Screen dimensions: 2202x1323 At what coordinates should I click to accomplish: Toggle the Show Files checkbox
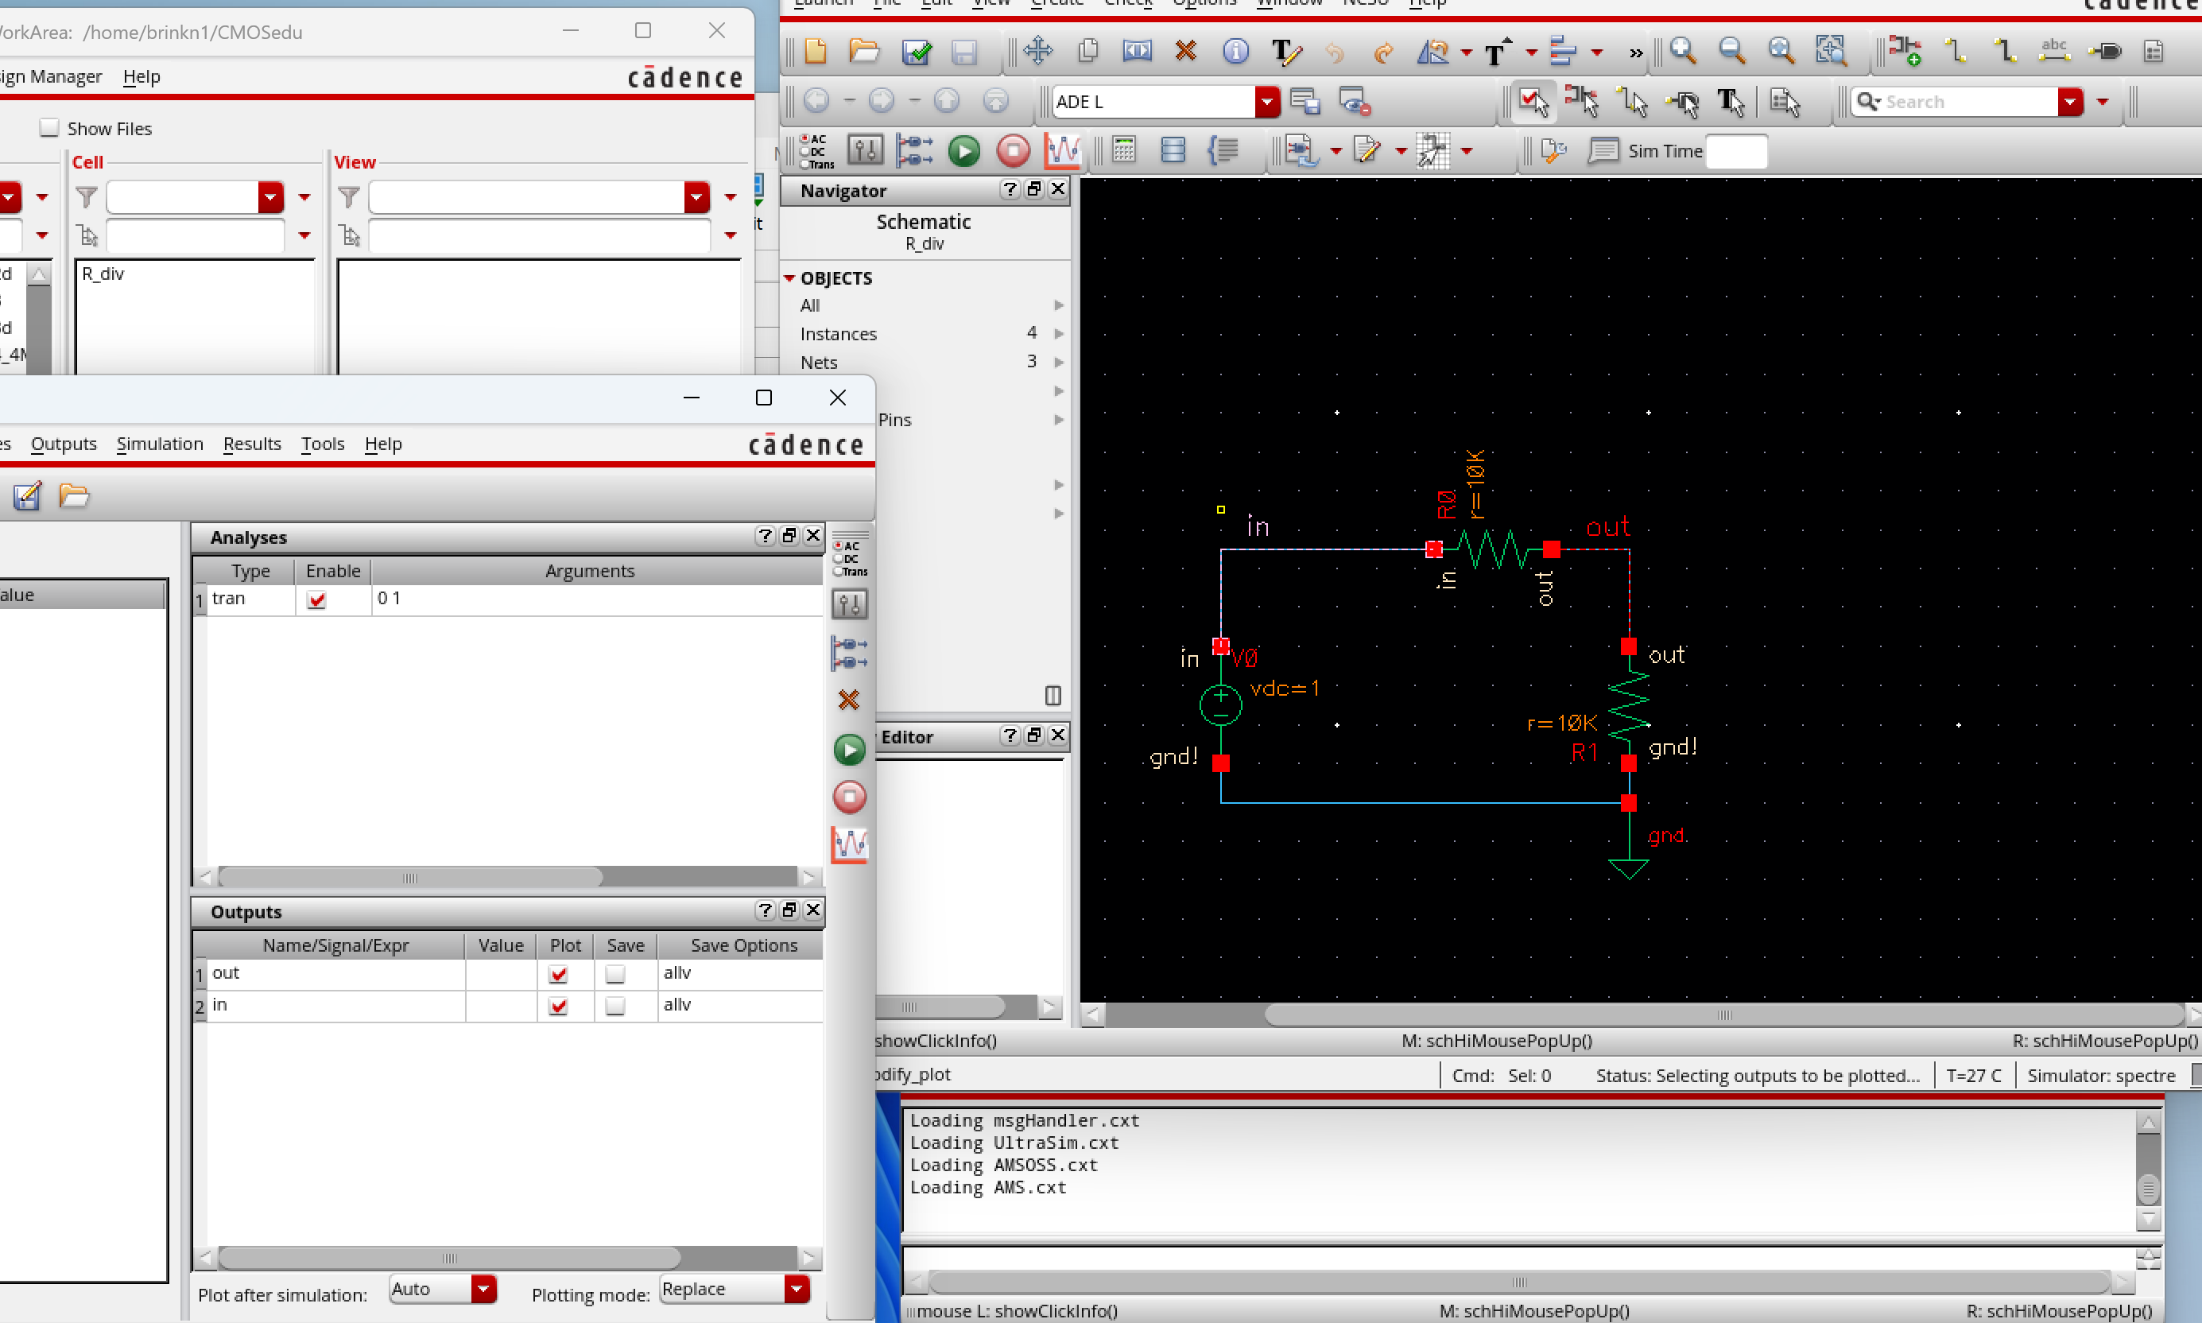(50, 127)
